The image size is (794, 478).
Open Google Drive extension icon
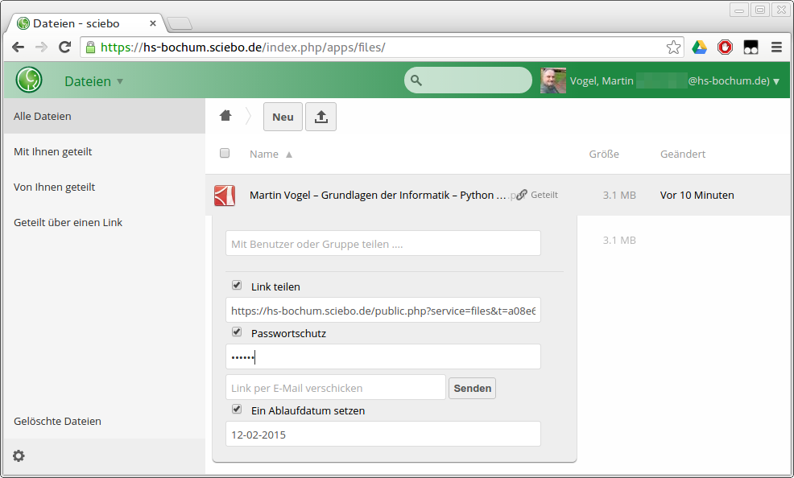point(699,47)
